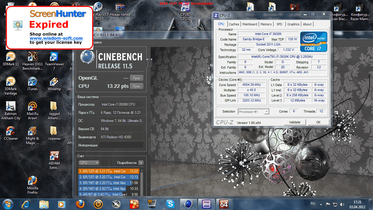
Task: Open the Graphics tab in CPU-Z
Action: click(x=293, y=24)
